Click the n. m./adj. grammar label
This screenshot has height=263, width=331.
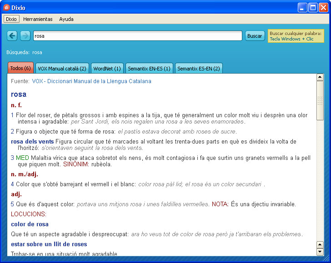(x=25, y=174)
